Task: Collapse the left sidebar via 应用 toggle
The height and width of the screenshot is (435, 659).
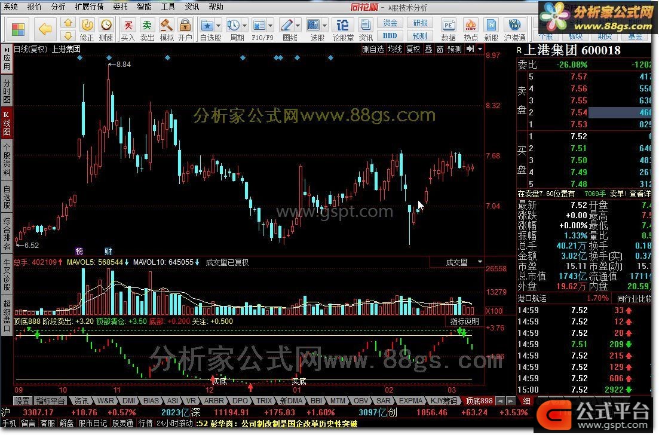Action: (7, 59)
